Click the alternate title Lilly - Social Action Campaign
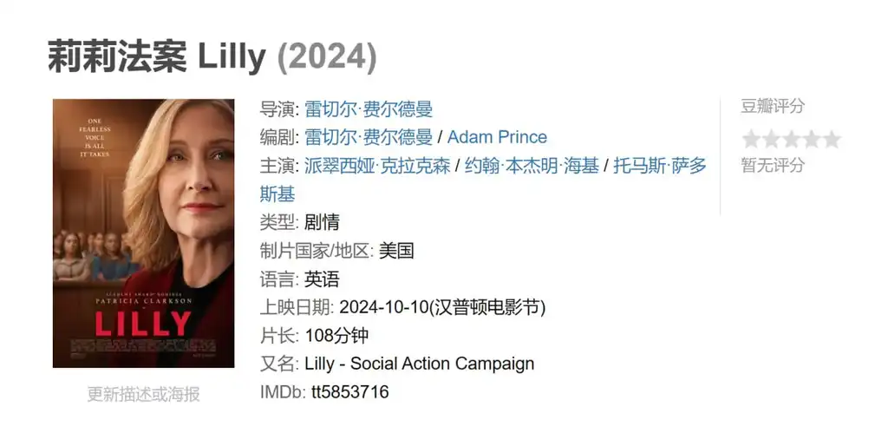 [419, 364]
